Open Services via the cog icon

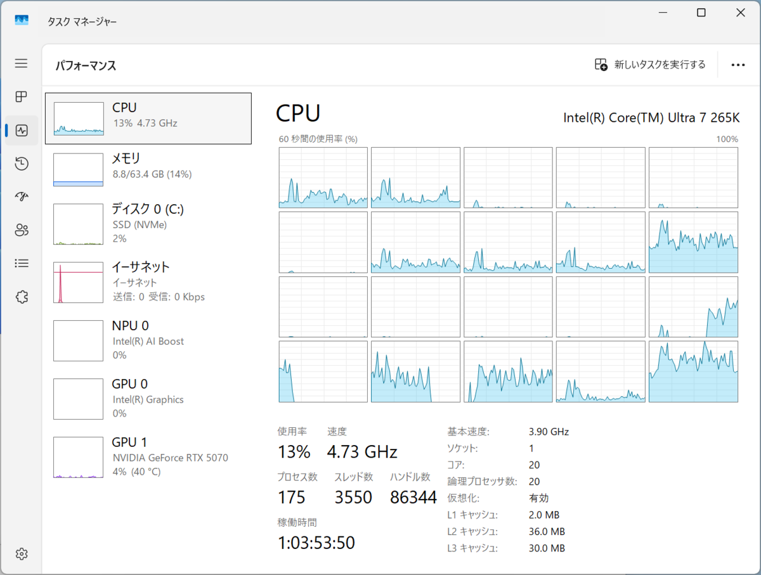pyautogui.click(x=21, y=297)
